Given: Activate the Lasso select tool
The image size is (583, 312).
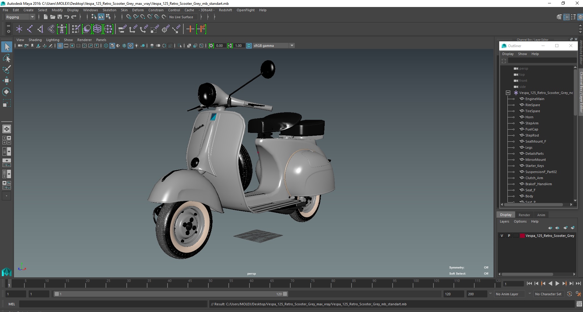Looking at the screenshot, I should pos(7,58).
